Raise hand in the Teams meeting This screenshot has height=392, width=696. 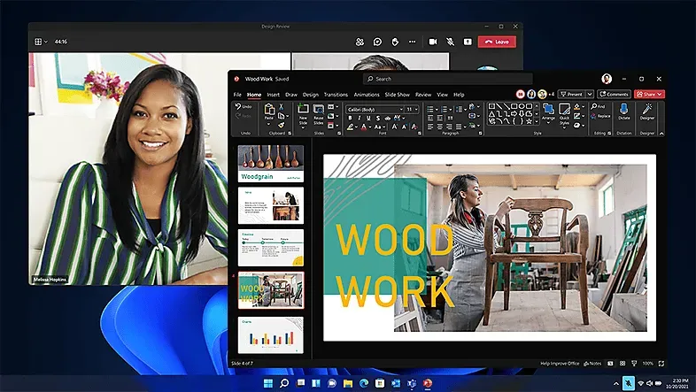[x=395, y=42]
